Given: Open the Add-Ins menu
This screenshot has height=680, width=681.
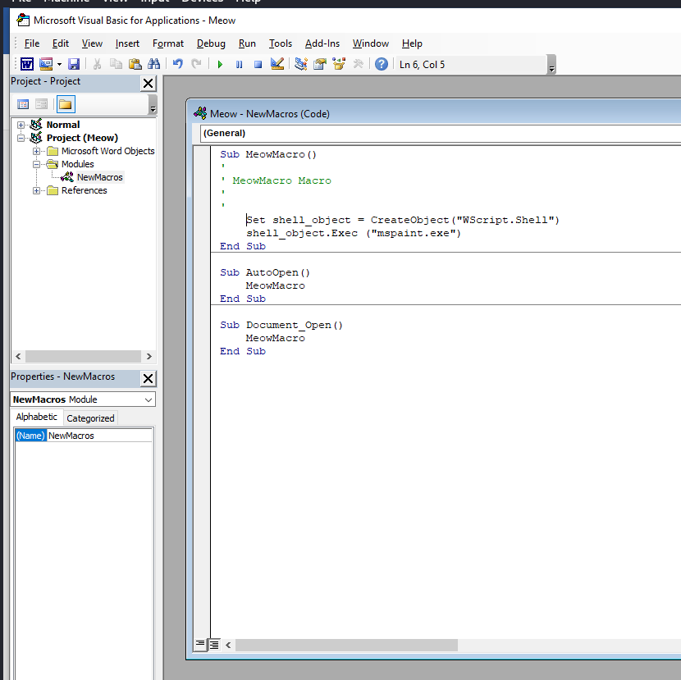Looking at the screenshot, I should tap(322, 43).
